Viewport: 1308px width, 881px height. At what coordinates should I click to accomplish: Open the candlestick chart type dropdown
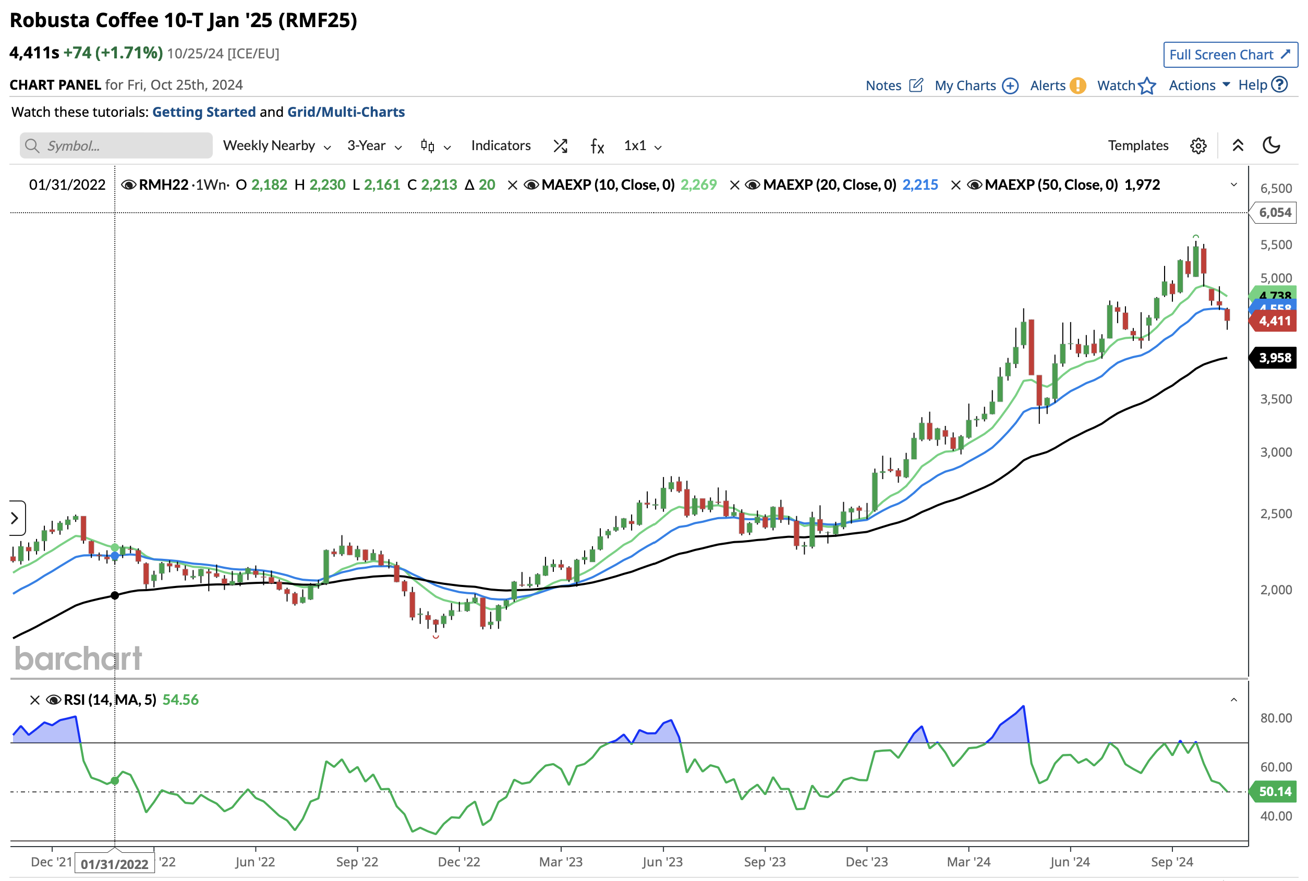pyautogui.click(x=435, y=146)
